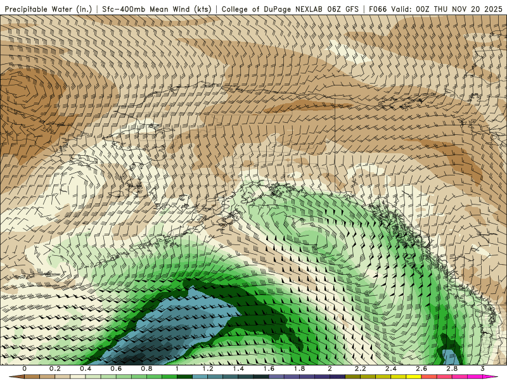
Task: Click the 'Sfc-400mb Mean Wind (kts)' title text
Action: click(x=157, y=9)
